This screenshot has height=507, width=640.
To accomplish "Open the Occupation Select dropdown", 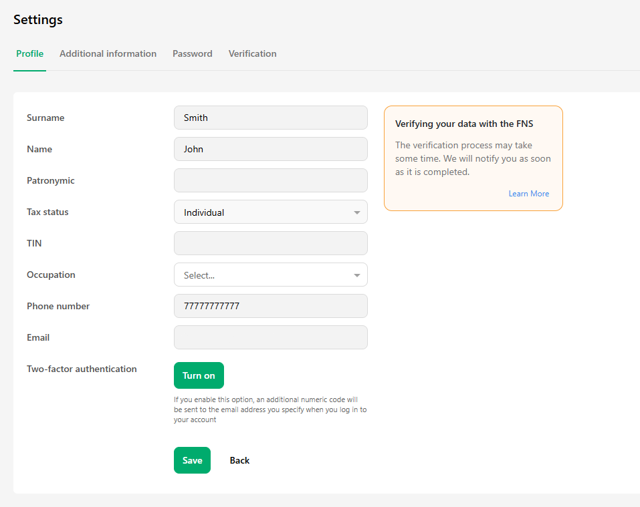I will click(271, 275).
